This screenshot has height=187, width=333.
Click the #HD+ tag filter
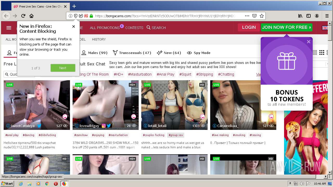tap(118, 74)
